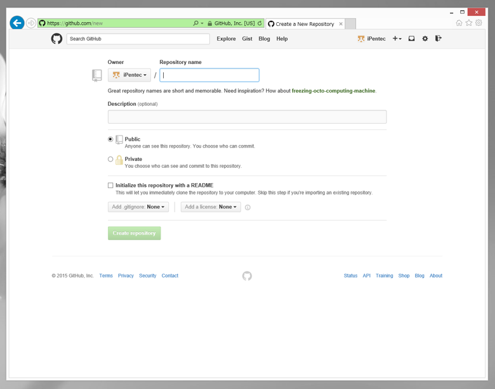Open the Contact footer link
Viewport: 495px width, 389px height.
point(170,276)
